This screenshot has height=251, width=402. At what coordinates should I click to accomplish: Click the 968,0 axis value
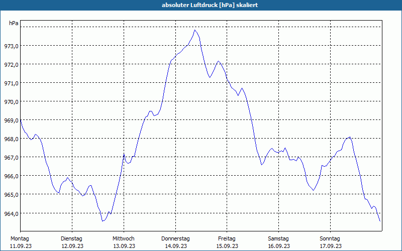tap(11, 139)
